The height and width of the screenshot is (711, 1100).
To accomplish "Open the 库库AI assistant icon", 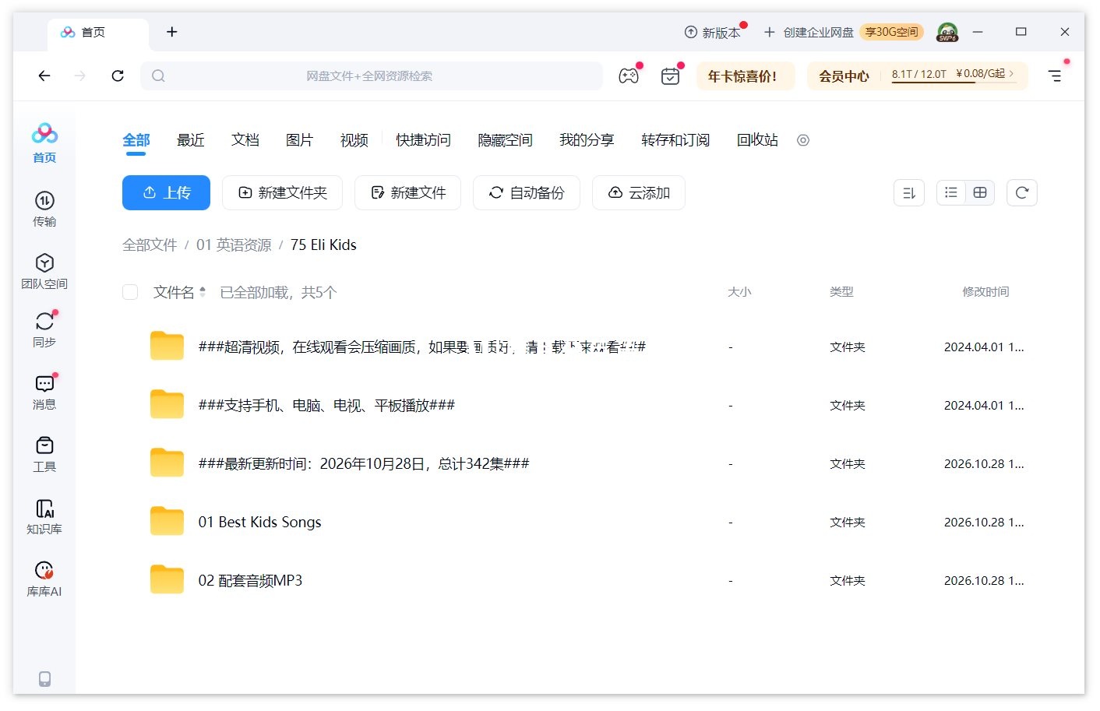I will (44, 579).
